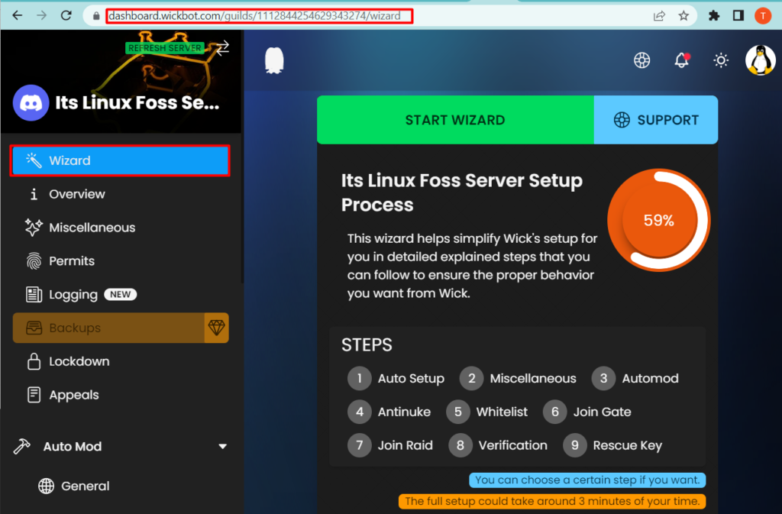Click the STEPS heading
The width and height of the screenshot is (782, 514).
[x=367, y=345]
